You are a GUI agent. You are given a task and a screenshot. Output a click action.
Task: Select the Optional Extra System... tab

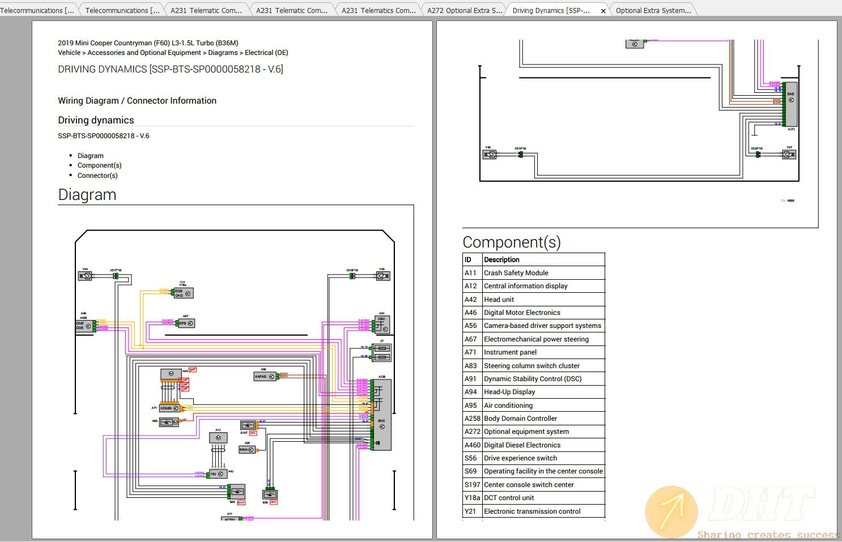click(x=653, y=10)
